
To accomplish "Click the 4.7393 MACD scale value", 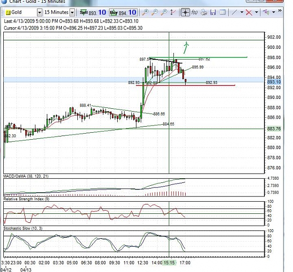I will click(273, 178).
